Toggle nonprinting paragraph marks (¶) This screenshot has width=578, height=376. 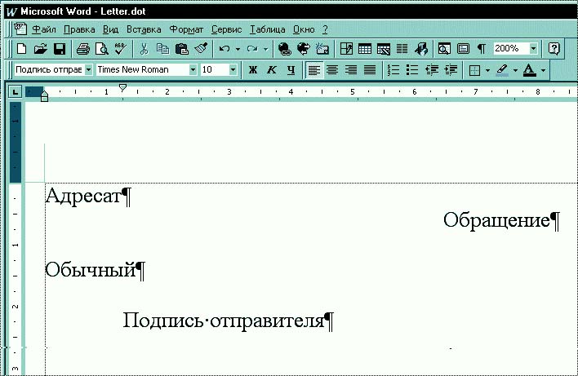tap(482, 49)
